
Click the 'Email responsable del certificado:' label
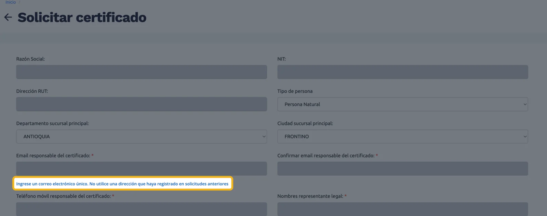(53, 156)
